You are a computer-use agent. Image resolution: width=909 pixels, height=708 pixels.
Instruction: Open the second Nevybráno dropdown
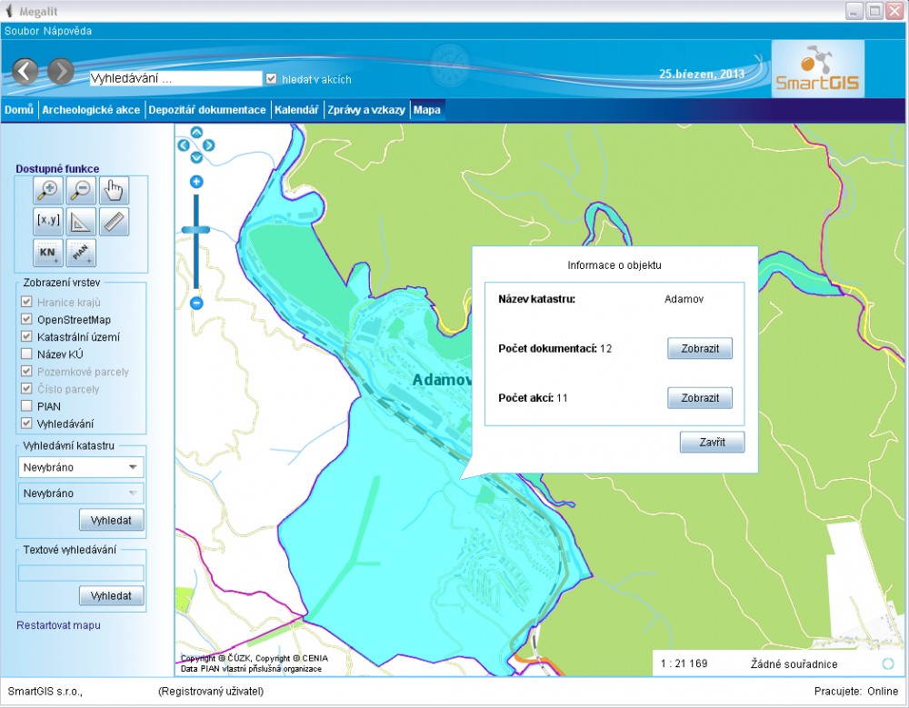(x=80, y=494)
